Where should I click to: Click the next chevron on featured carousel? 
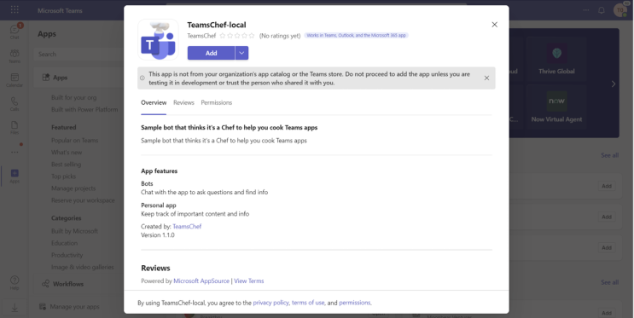click(614, 84)
